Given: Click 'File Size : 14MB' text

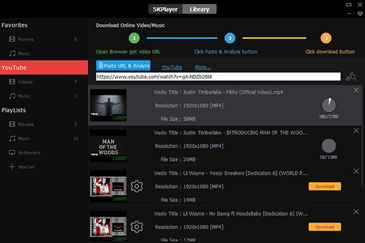Looking at the screenshot, I should [178, 200].
